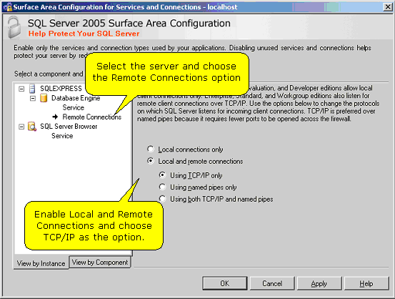Collapse the SQL Server Browser node

pos(21,127)
